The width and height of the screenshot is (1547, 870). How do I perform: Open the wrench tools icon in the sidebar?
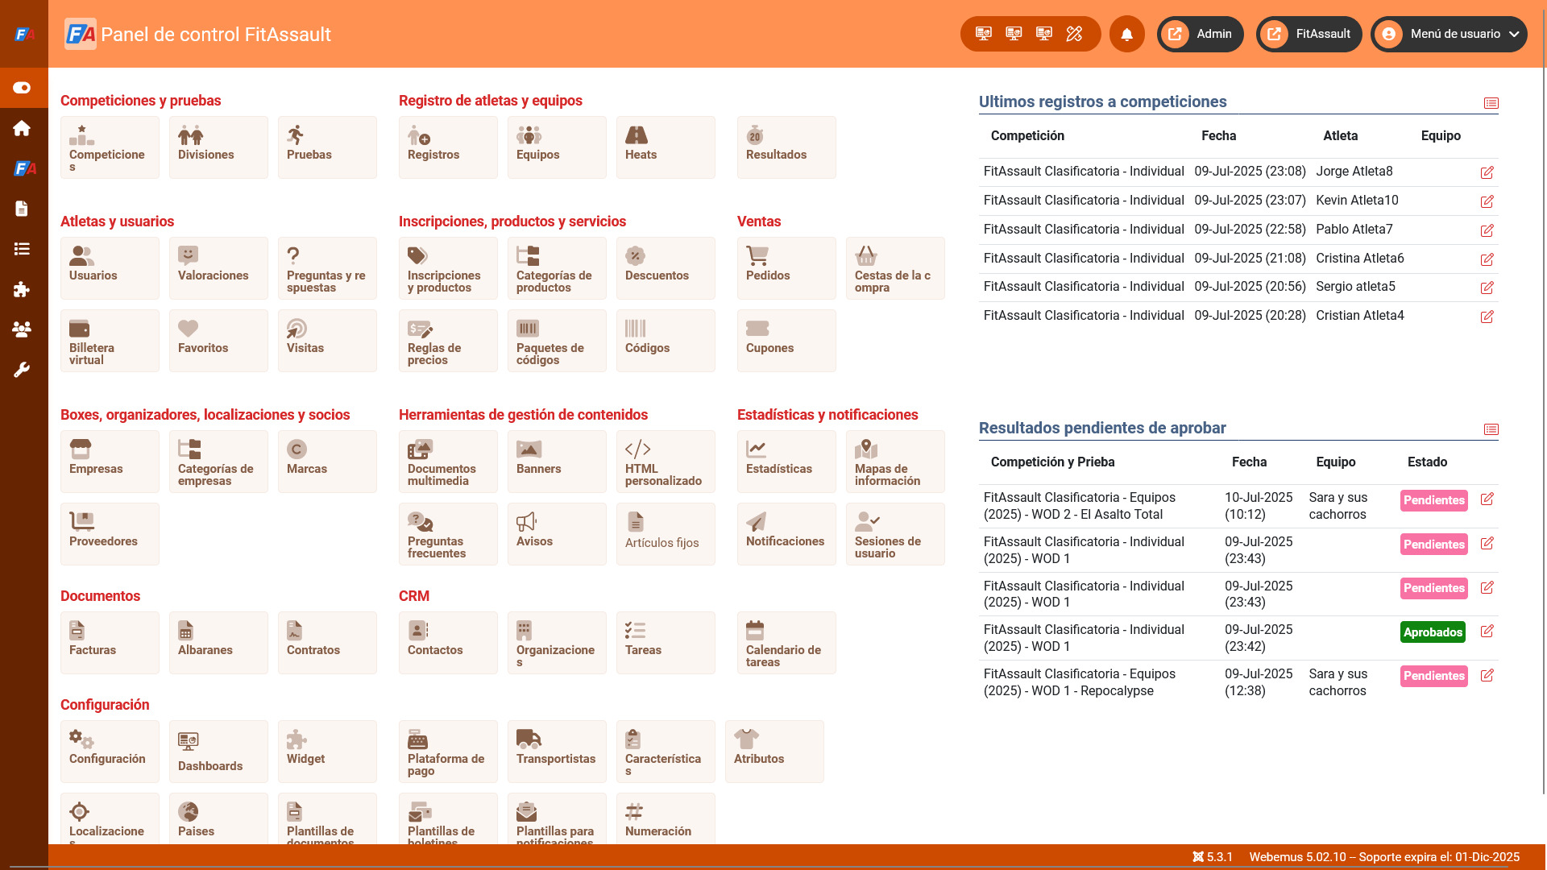point(22,370)
